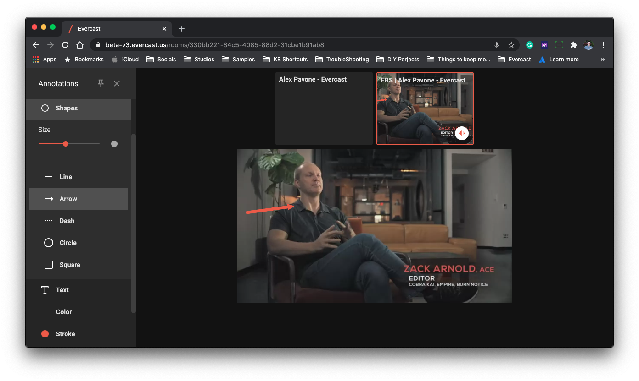The width and height of the screenshot is (639, 381).
Task: Click the main video stream viewer
Action: pos(374,226)
